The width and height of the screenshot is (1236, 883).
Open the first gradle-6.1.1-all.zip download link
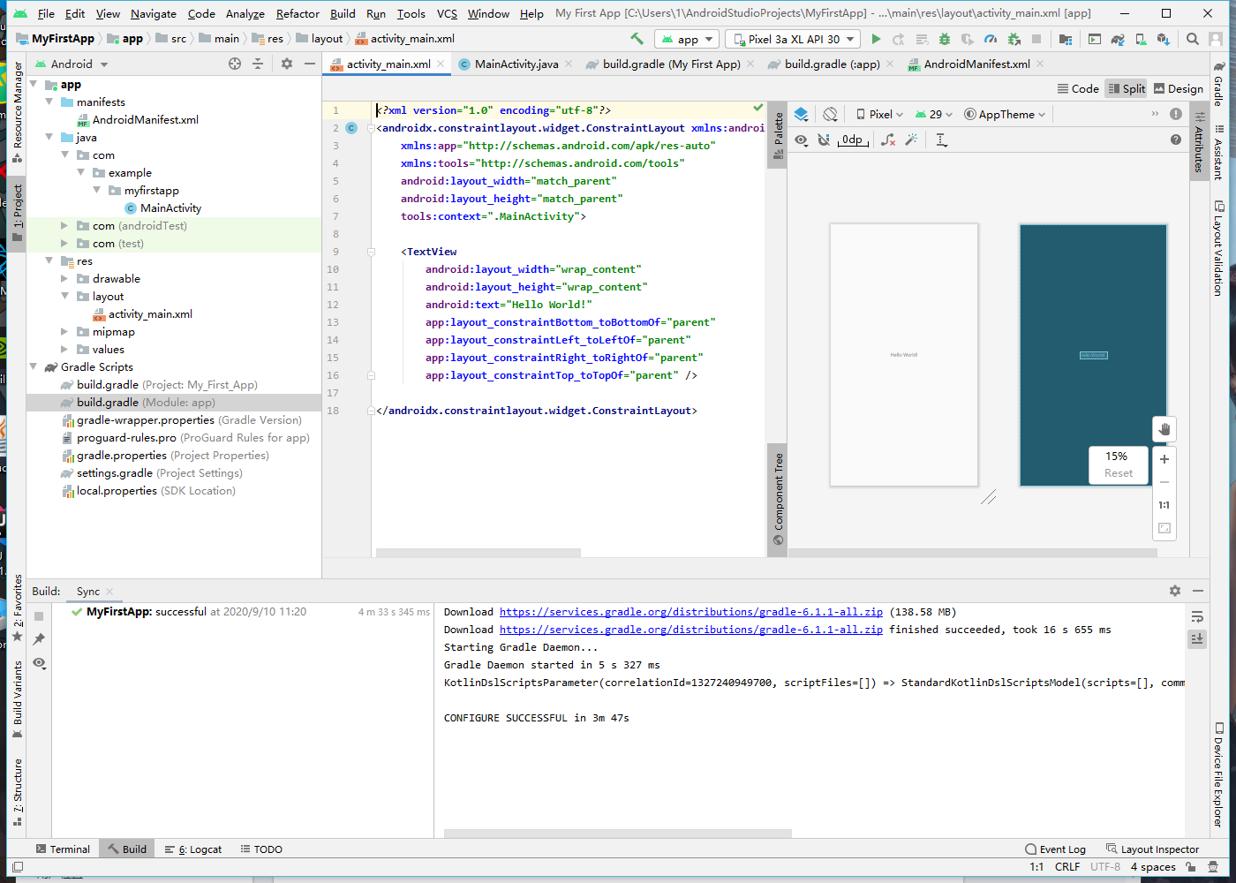(690, 612)
